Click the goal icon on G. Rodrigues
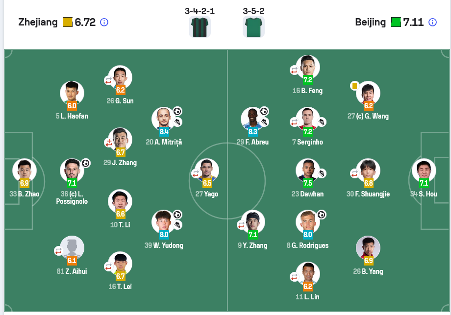Image resolution: width=451 pixels, height=315 pixels. (322, 215)
